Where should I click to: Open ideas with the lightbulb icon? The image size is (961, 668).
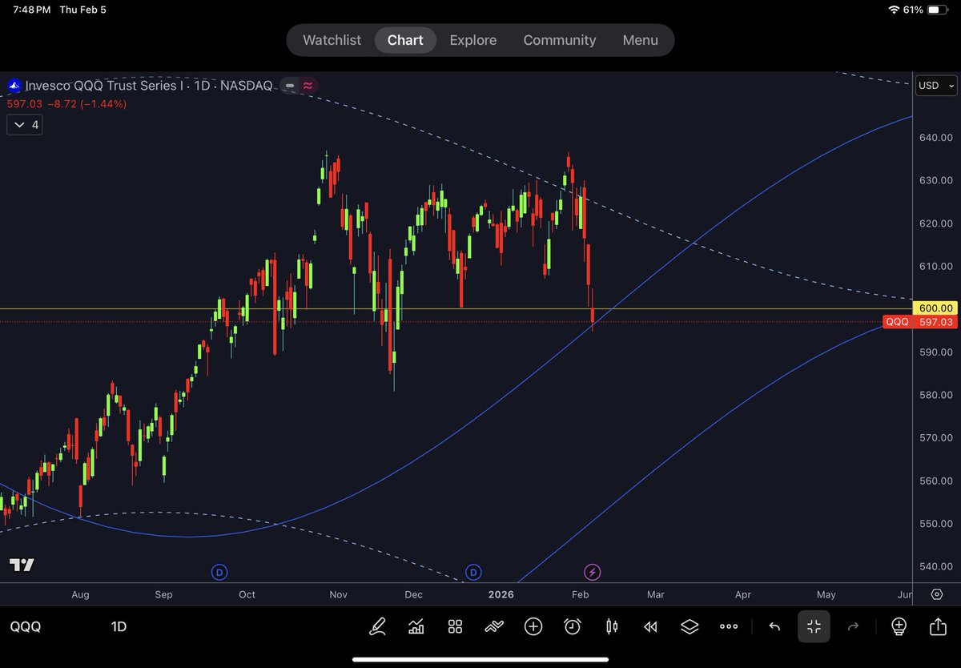coord(899,626)
